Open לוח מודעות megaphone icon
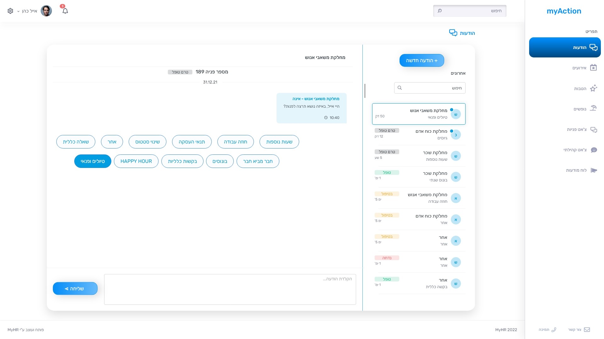 pos(593,170)
